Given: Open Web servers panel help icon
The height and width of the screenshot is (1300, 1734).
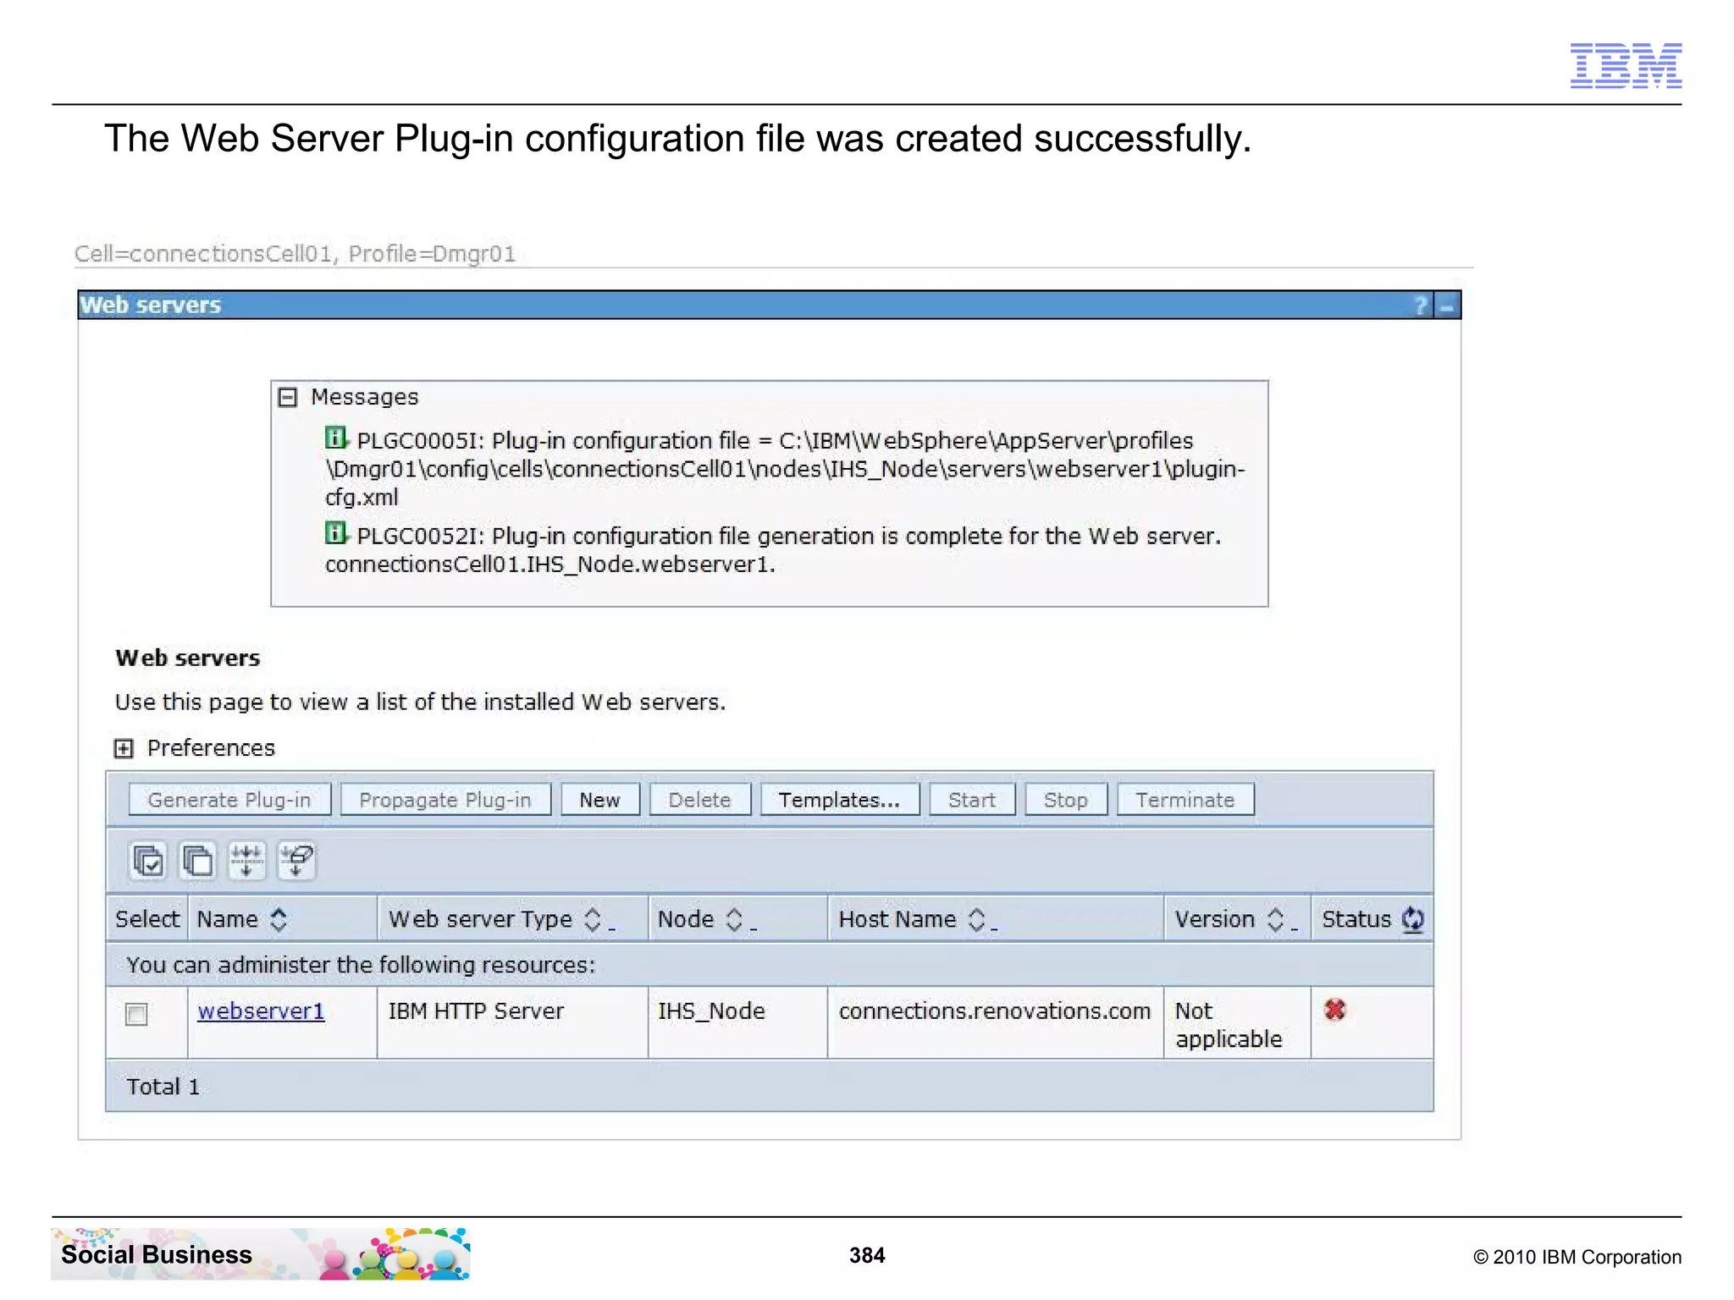Looking at the screenshot, I should (x=1421, y=306).
